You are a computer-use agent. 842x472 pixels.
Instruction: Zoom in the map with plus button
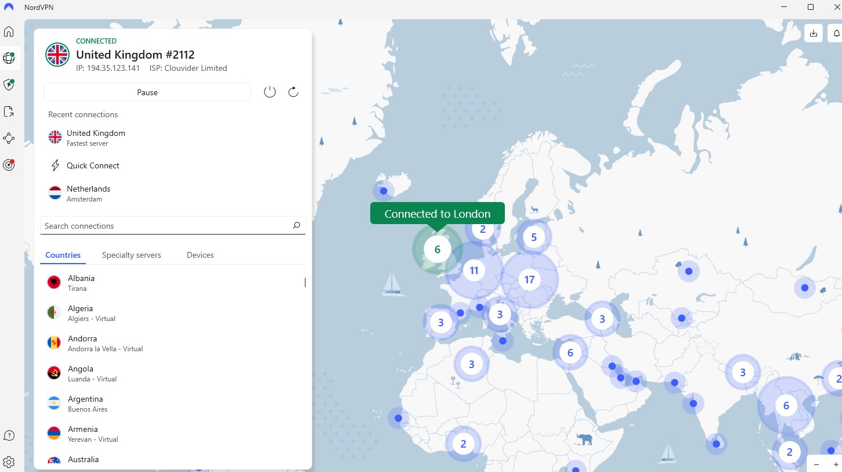coord(836,464)
